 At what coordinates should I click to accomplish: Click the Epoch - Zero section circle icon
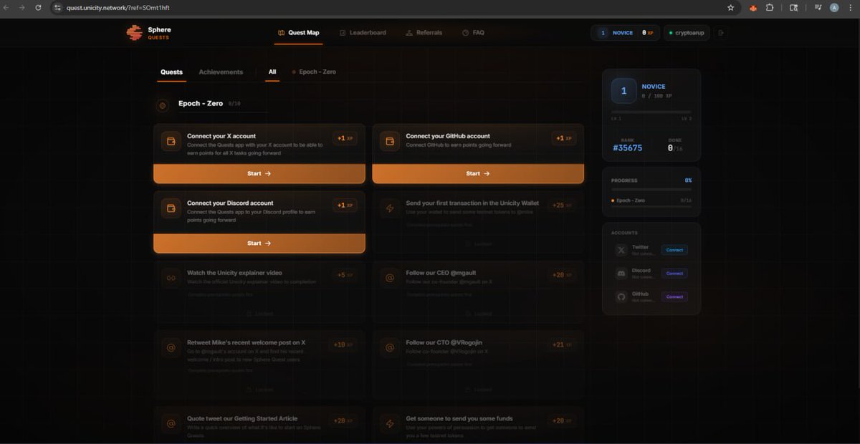click(x=163, y=105)
